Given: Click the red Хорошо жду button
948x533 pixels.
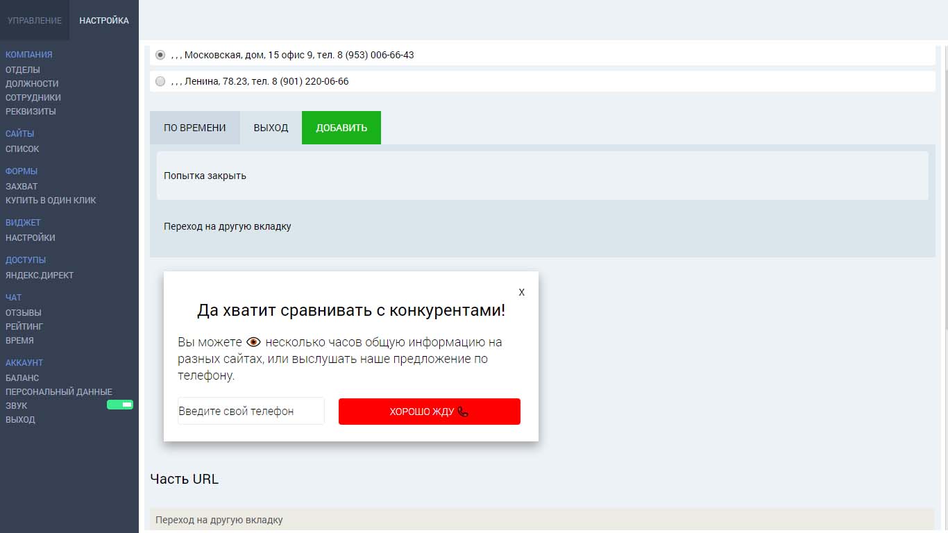Looking at the screenshot, I should tap(429, 412).
